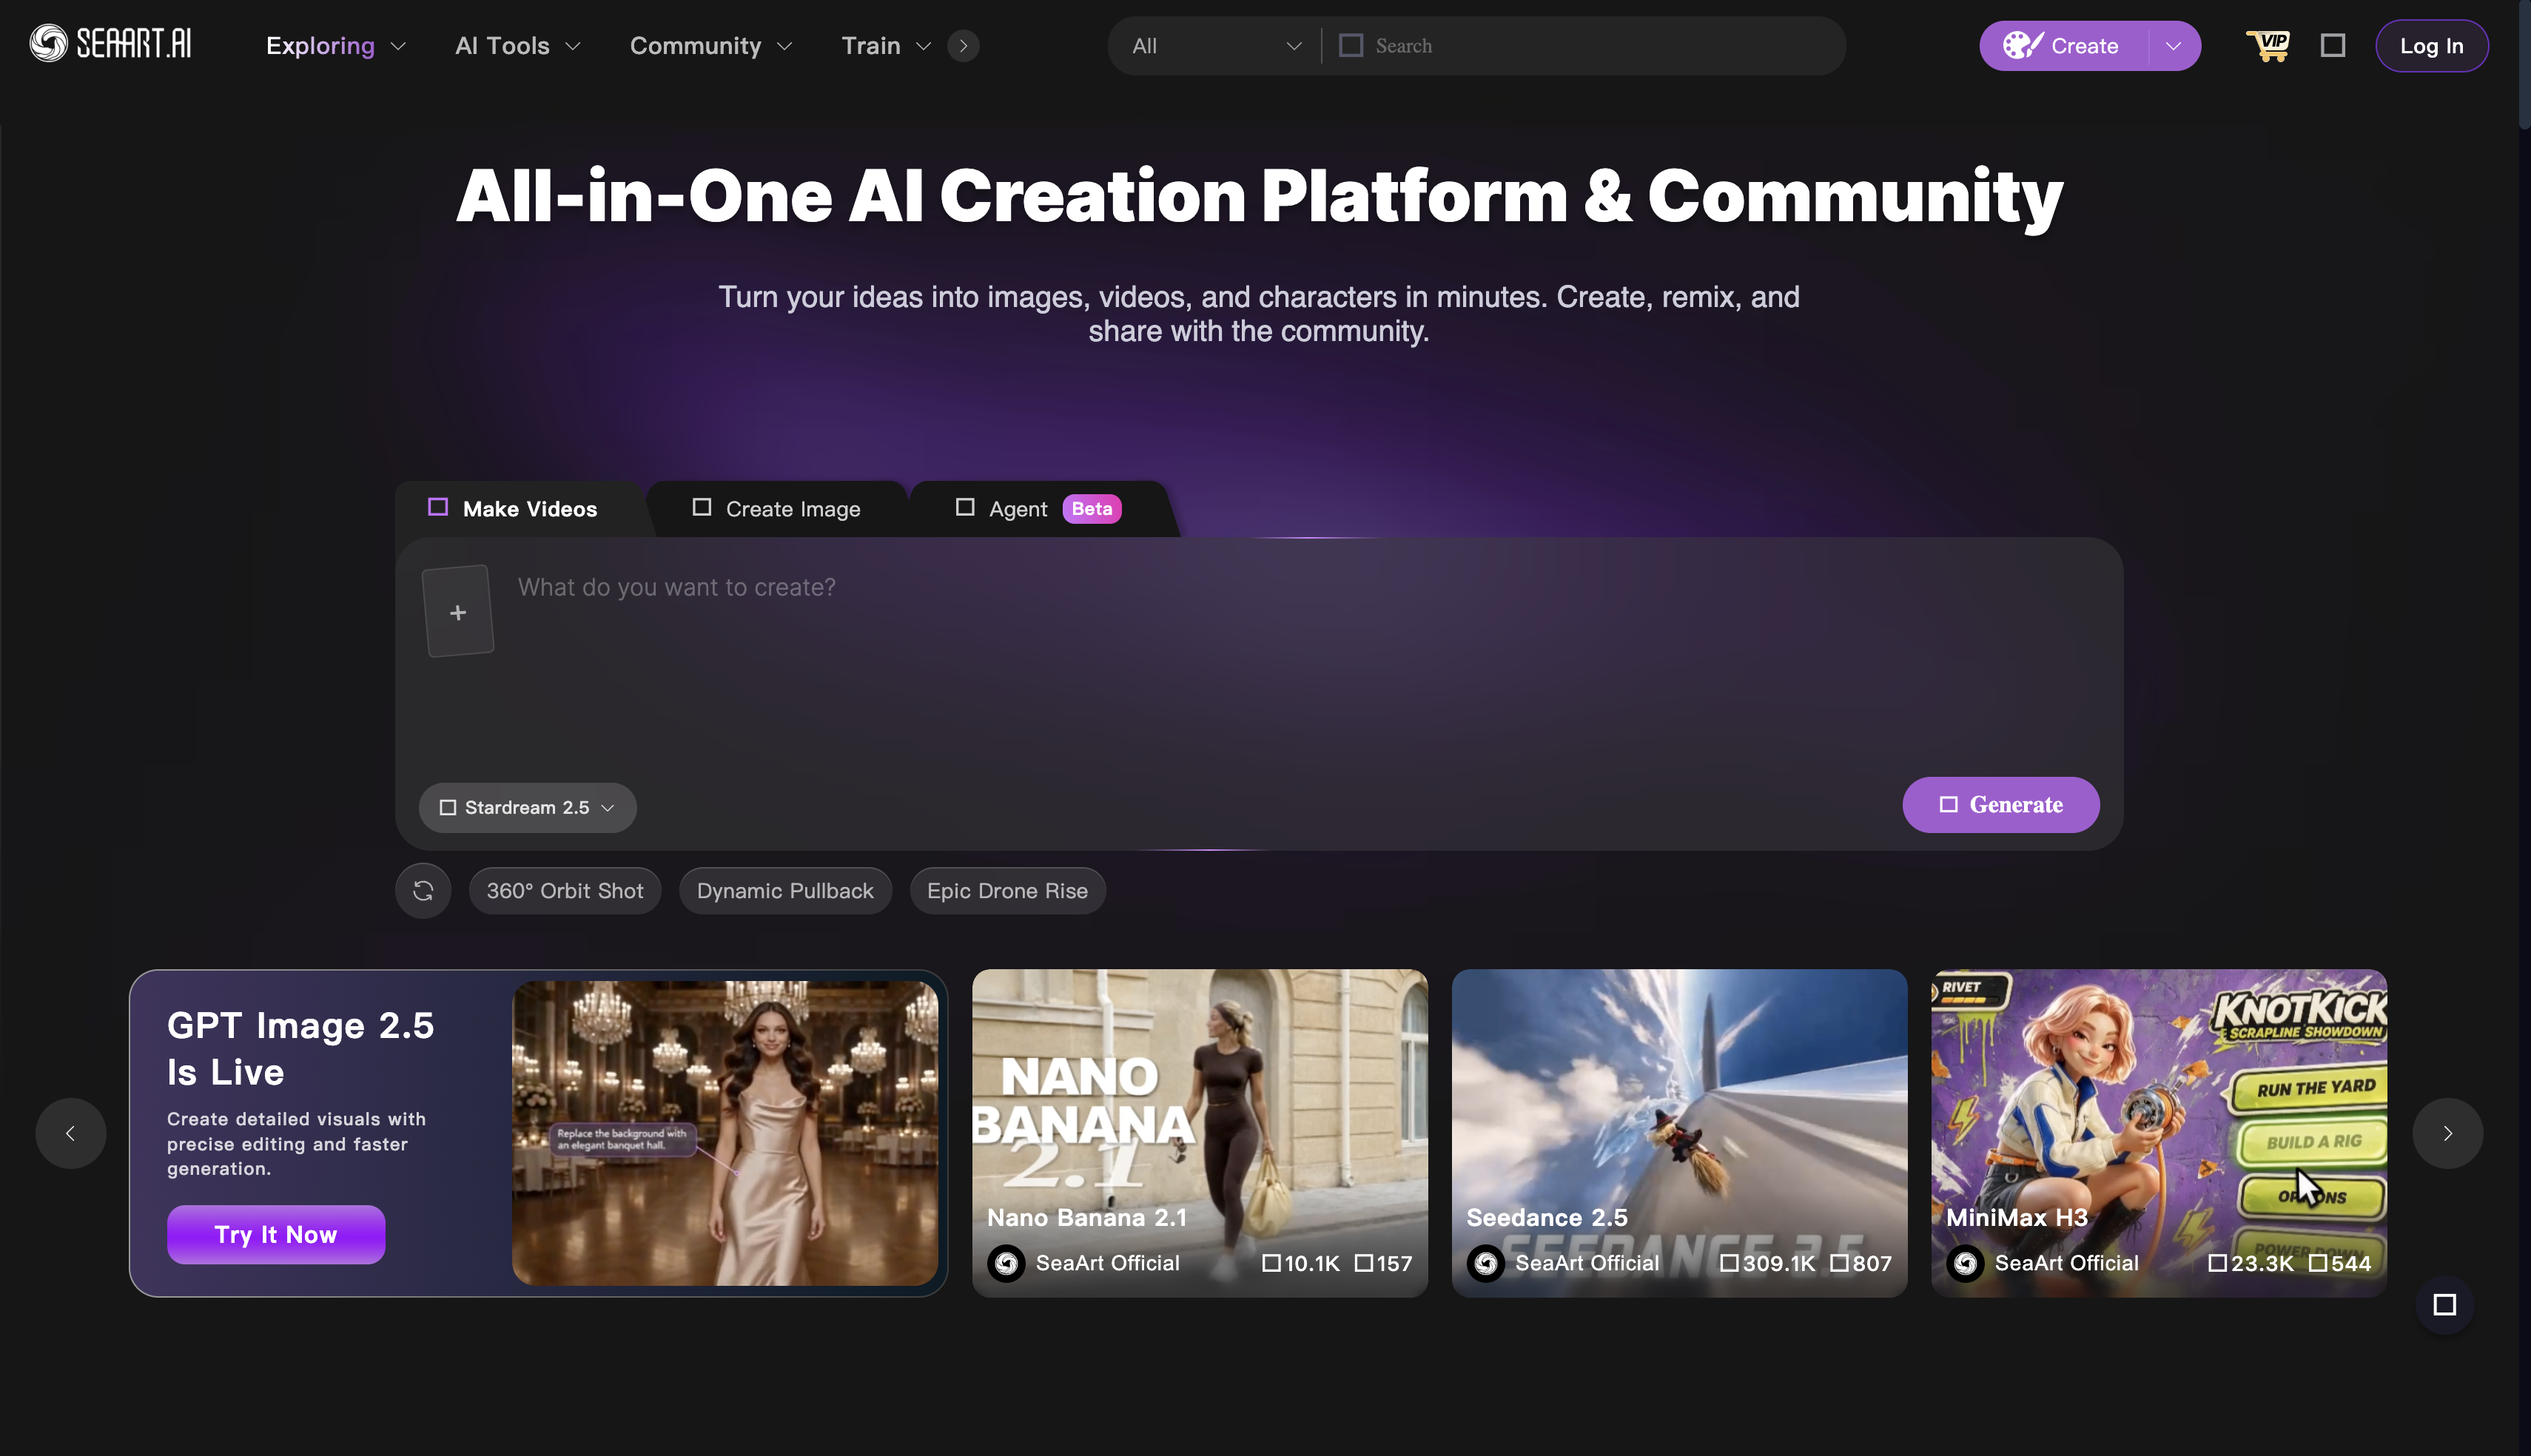Click the palette icon on Create button
This screenshot has height=1456, width=2531.
2022,45
